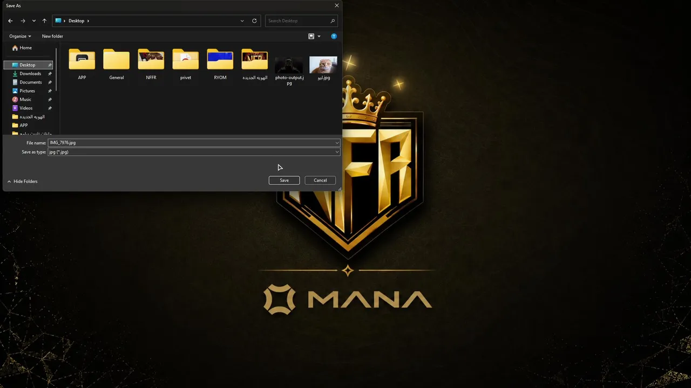Select Desktop in the navigation pane
This screenshot has height=388, width=691.
[x=28, y=65]
